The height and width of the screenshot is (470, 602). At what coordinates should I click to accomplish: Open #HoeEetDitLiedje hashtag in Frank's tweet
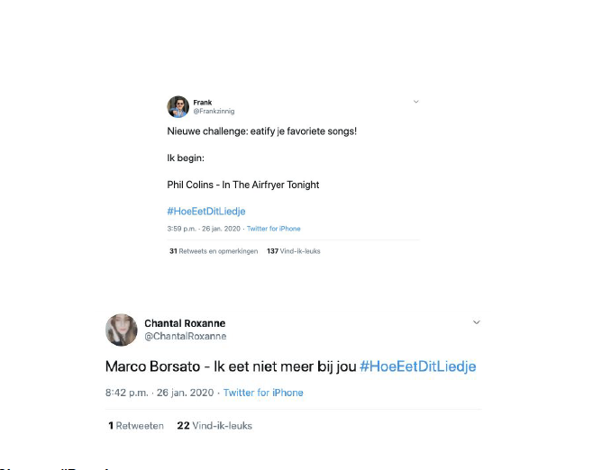tap(206, 212)
